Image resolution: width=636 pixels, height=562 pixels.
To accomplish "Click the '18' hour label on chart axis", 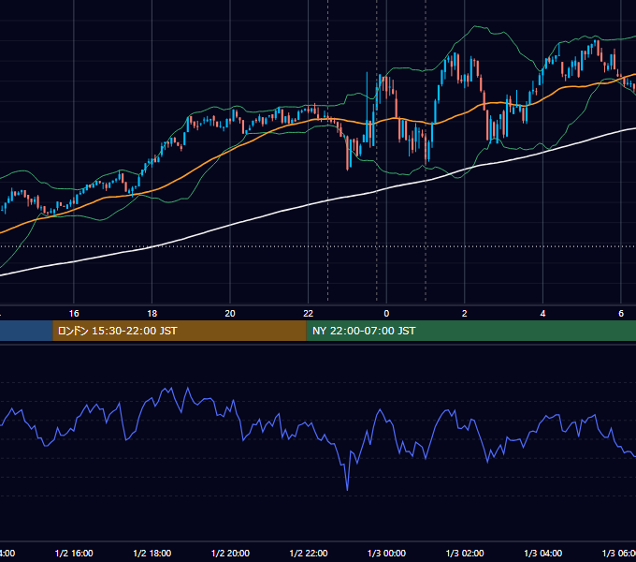I will tap(152, 314).
